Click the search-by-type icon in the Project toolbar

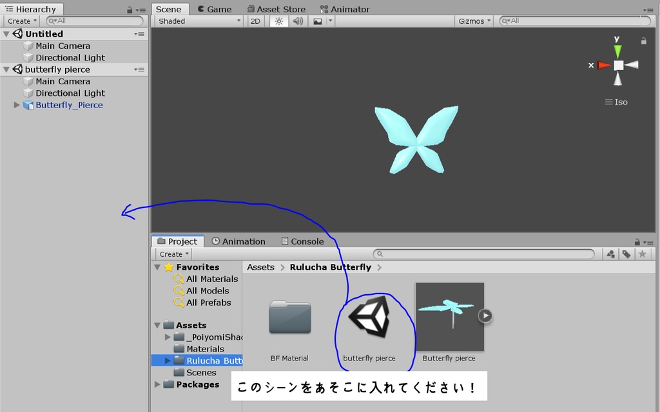pyautogui.click(x=610, y=254)
